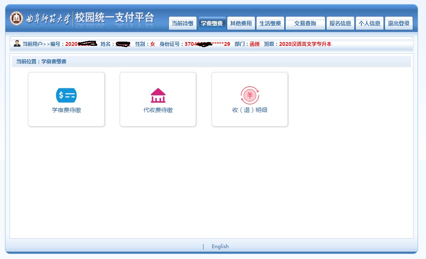The image size is (426, 259).
Task: View the 个人信息 tab
Action: pyautogui.click(x=369, y=23)
